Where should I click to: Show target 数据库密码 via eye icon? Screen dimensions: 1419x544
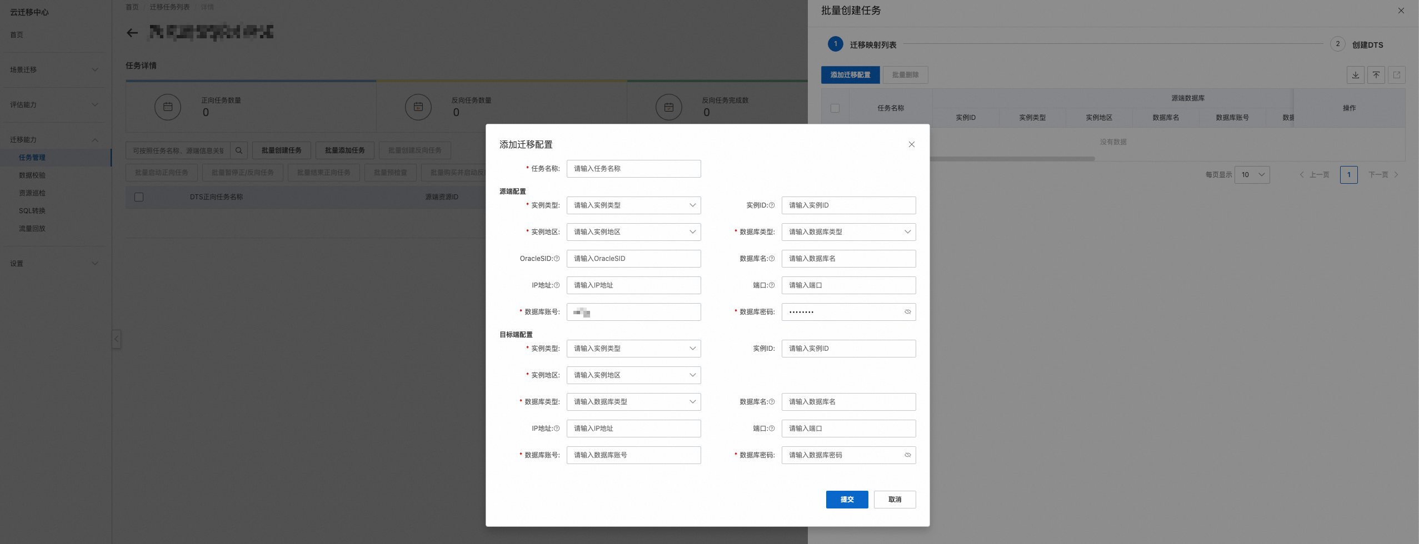[907, 455]
